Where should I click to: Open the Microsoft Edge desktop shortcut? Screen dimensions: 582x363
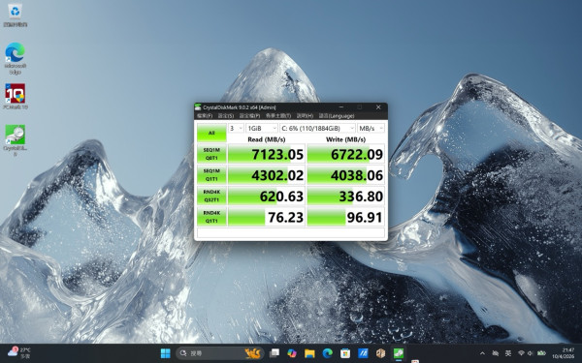click(15, 58)
